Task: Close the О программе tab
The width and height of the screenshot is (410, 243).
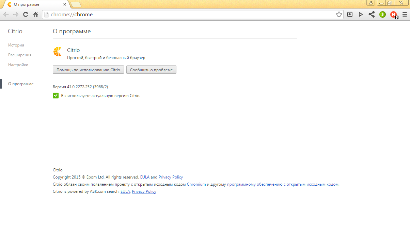Action: 65,4
